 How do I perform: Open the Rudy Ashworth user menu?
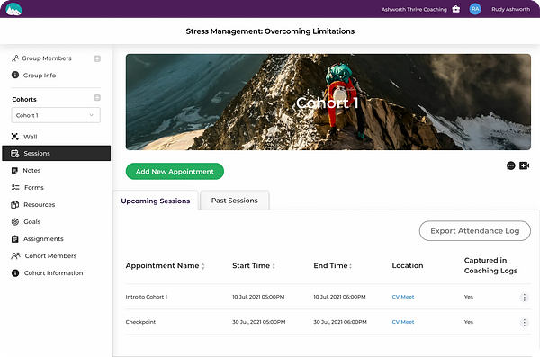point(510,9)
